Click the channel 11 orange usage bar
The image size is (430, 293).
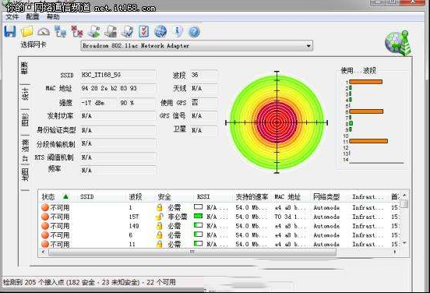[x=368, y=141]
